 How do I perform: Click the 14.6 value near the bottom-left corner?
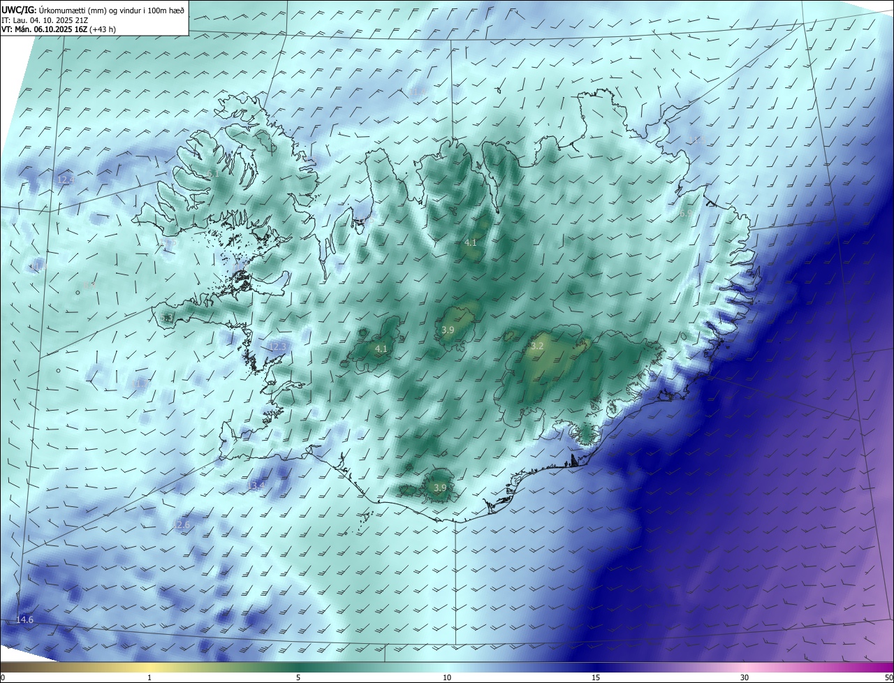(x=24, y=620)
